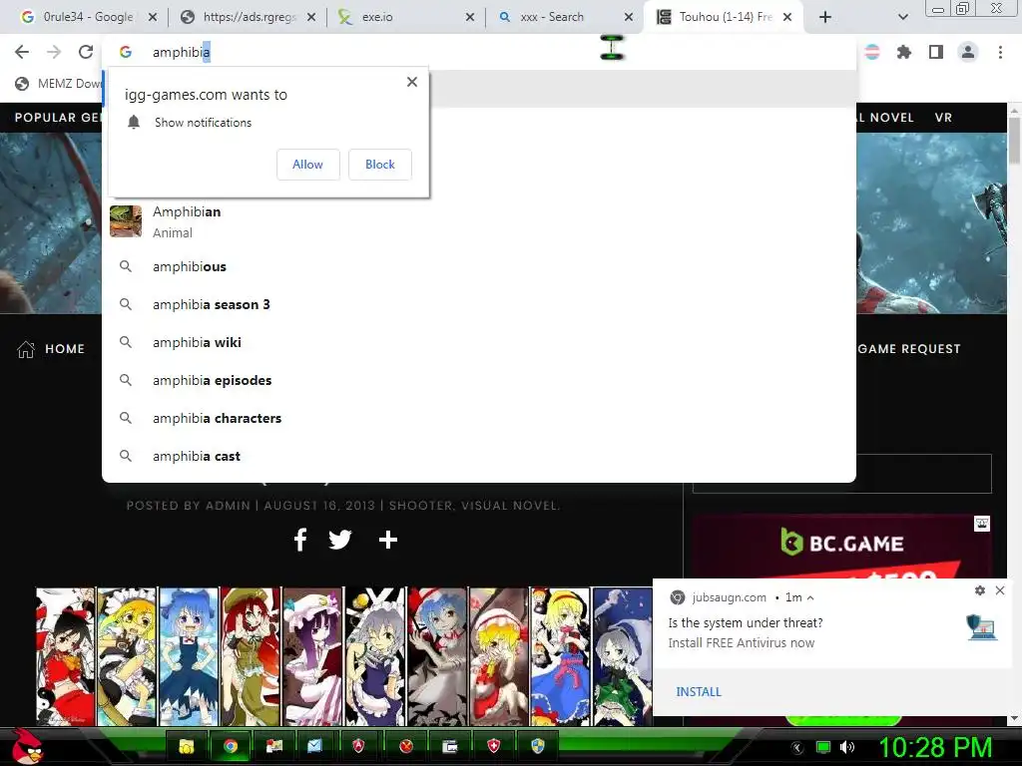
Task: Click the SHOOTER category link
Action: click(x=421, y=506)
